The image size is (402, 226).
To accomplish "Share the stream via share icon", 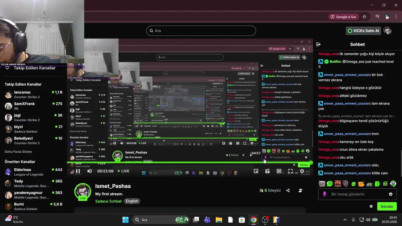I will 288,190.
